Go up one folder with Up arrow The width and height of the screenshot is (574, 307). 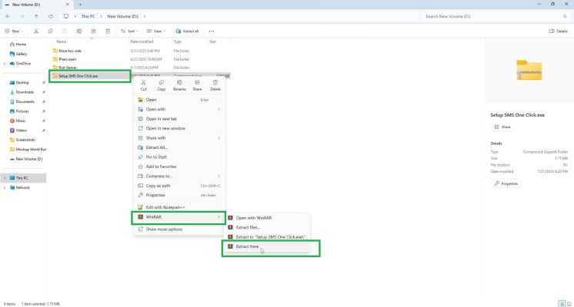[37, 15]
